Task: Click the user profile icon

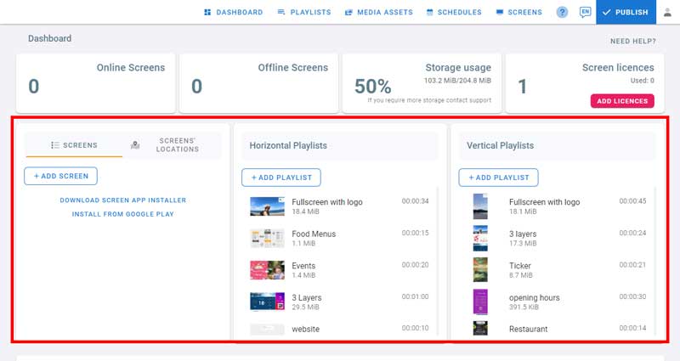Action: pos(667,12)
